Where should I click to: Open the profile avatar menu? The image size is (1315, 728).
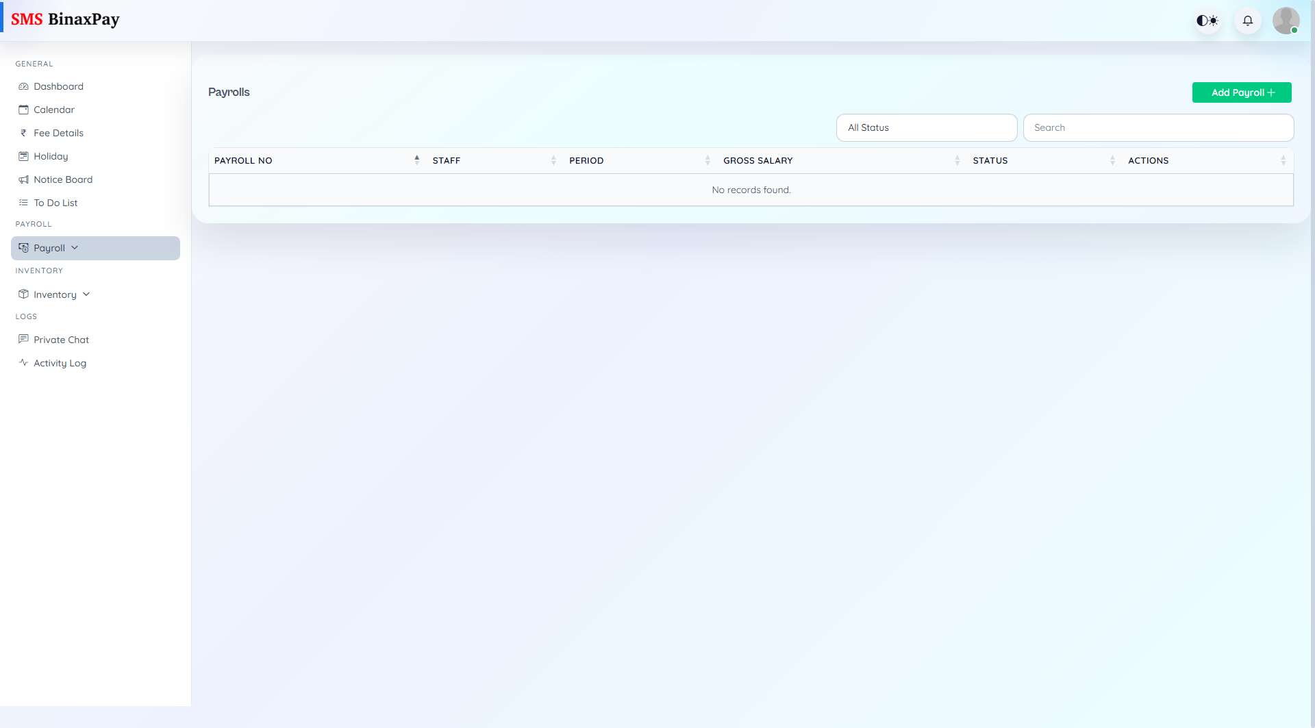pyautogui.click(x=1286, y=21)
